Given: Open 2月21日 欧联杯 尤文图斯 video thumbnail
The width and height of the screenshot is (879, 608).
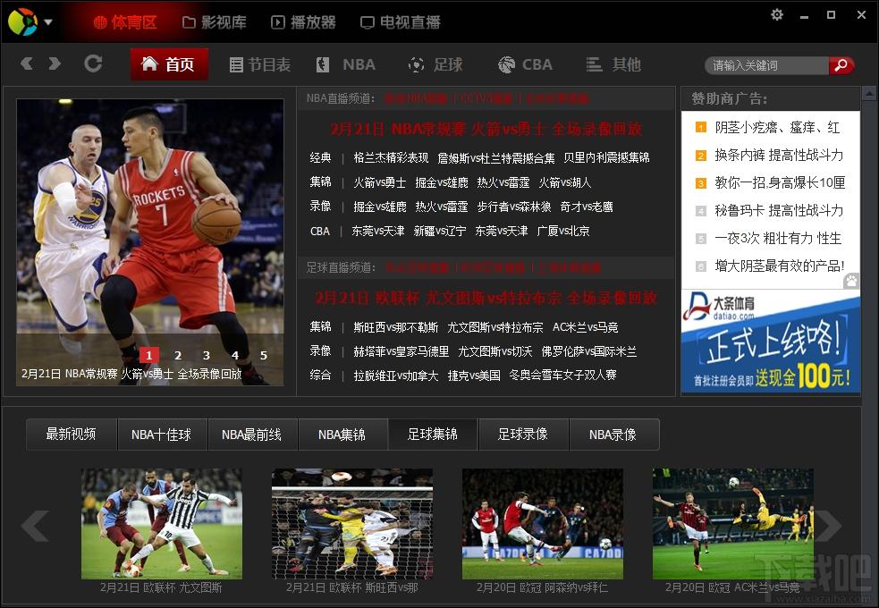Looking at the screenshot, I should [x=162, y=524].
